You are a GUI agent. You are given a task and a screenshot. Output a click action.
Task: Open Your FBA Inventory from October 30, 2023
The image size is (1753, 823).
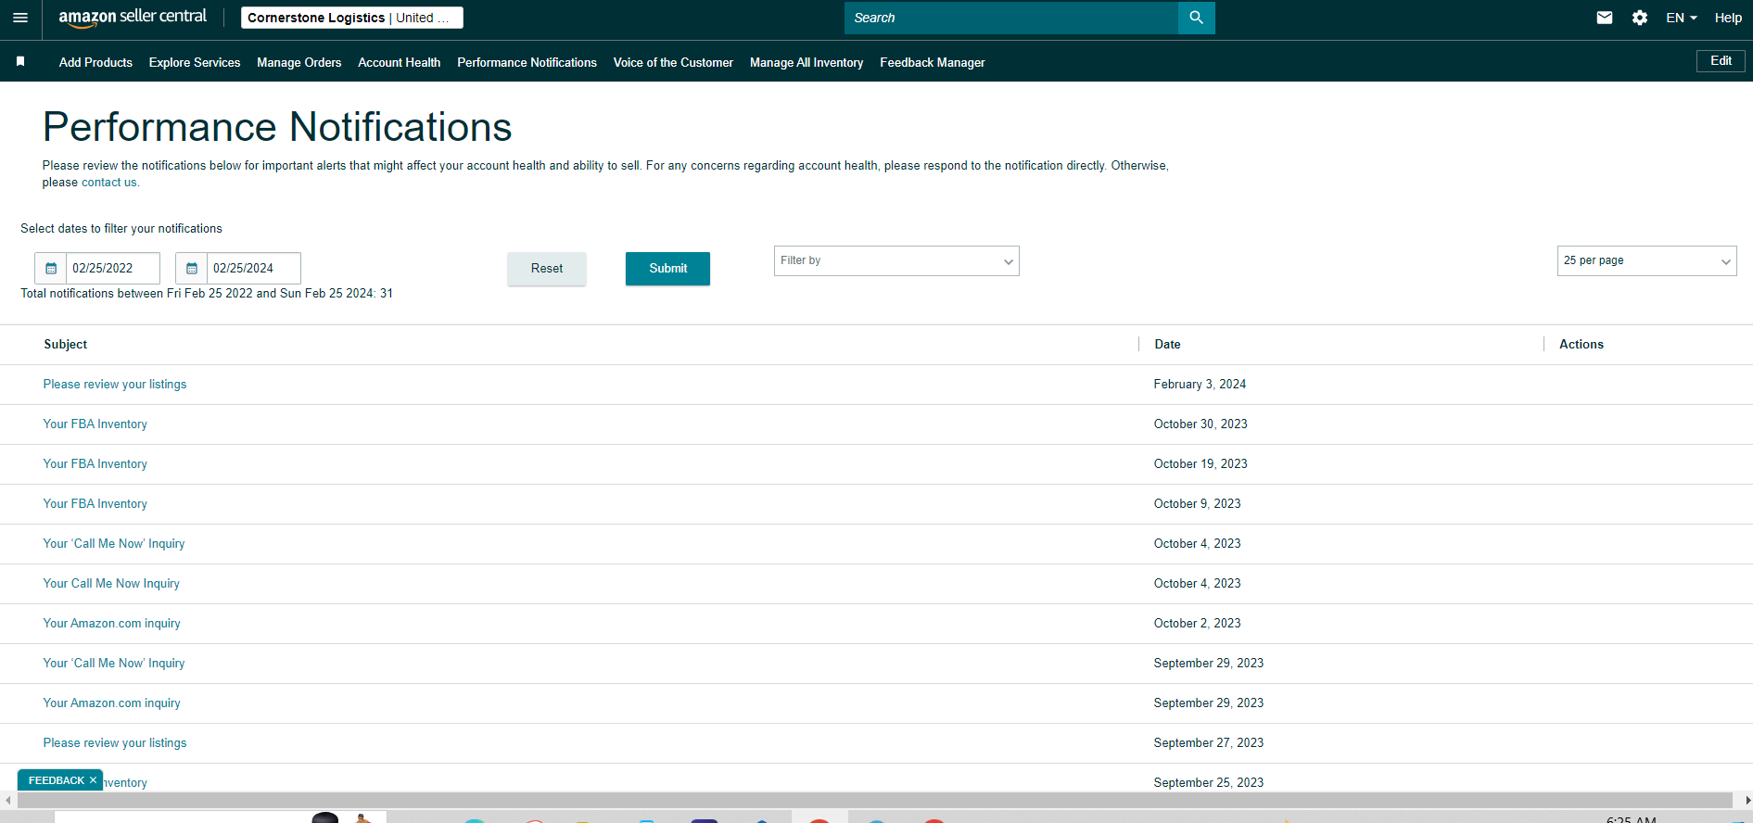(x=95, y=424)
